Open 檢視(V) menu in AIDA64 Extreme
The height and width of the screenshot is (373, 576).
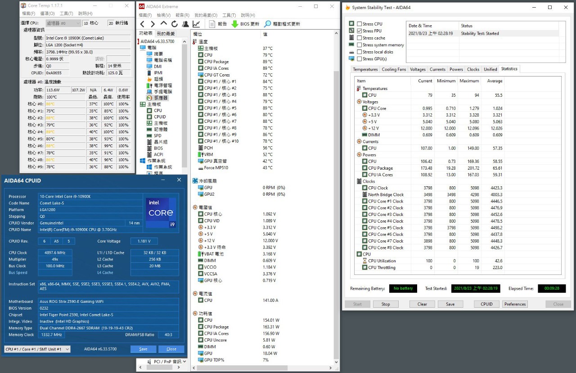pos(163,15)
